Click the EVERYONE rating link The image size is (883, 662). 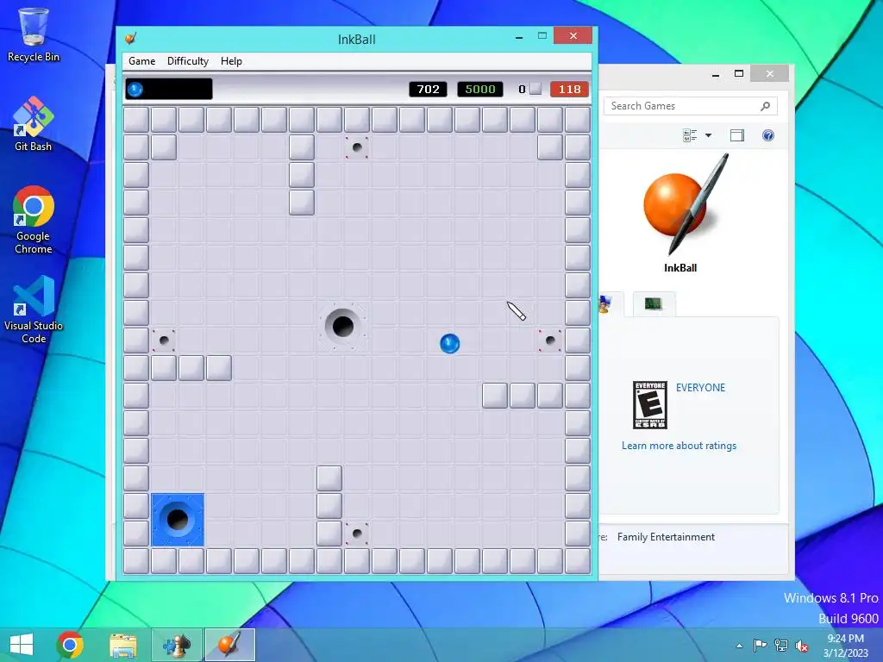(x=700, y=388)
